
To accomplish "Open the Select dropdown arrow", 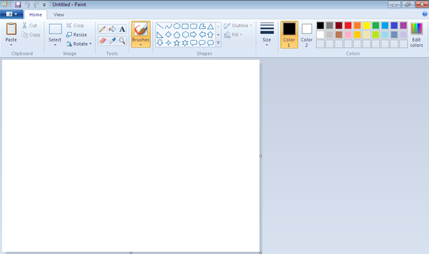I will (x=55, y=45).
